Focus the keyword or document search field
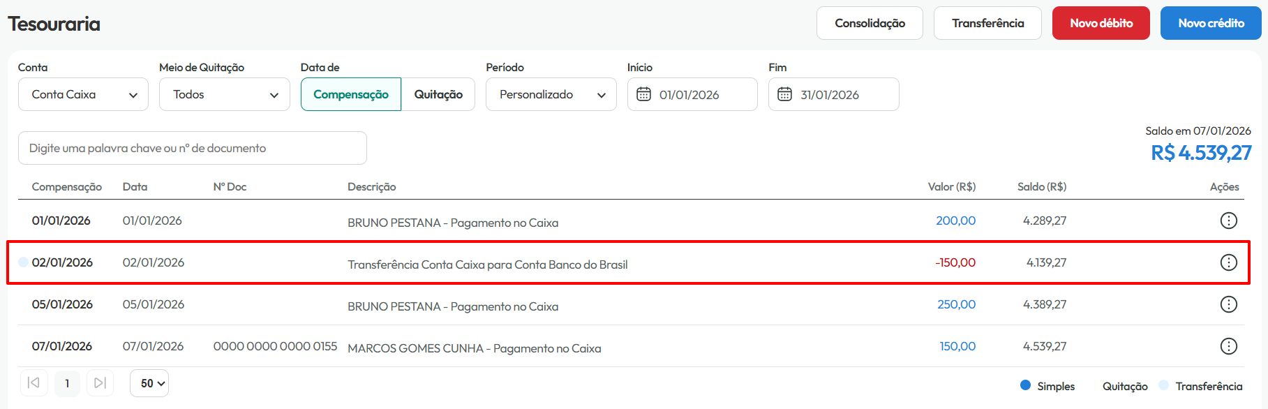The width and height of the screenshot is (1268, 409). point(193,148)
